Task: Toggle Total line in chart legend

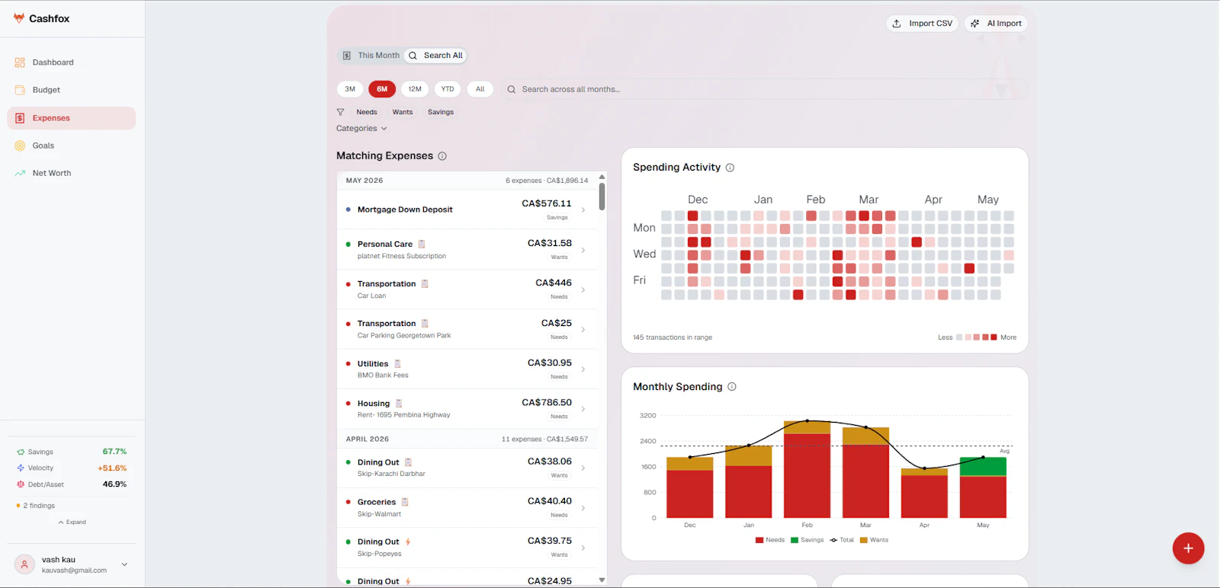Action: tap(842, 540)
